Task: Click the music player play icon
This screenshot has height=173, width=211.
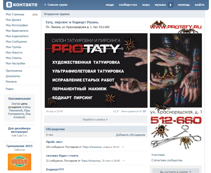Action: coord(171,5)
